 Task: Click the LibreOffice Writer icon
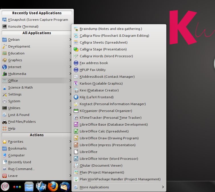76,159
